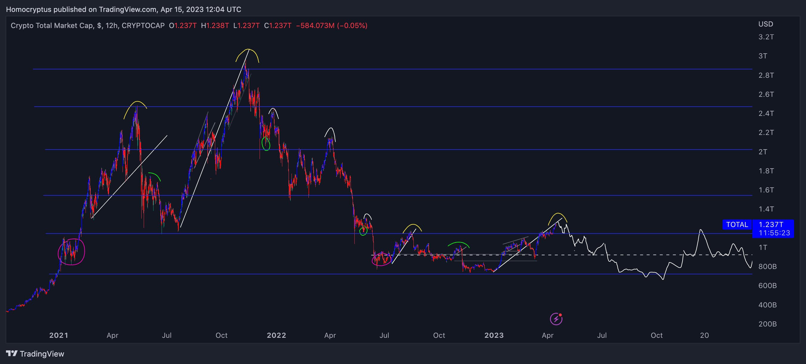This screenshot has width=806, height=364.
Task: Click the Crypto Total Market Cap title
Action: click(52, 26)
